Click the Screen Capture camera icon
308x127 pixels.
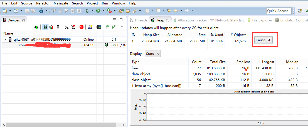pos(90,27)
